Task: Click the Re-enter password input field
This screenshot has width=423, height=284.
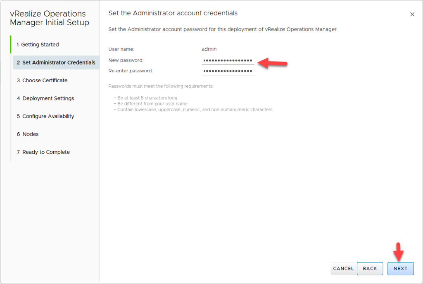Action: click(x=228, y=71)
